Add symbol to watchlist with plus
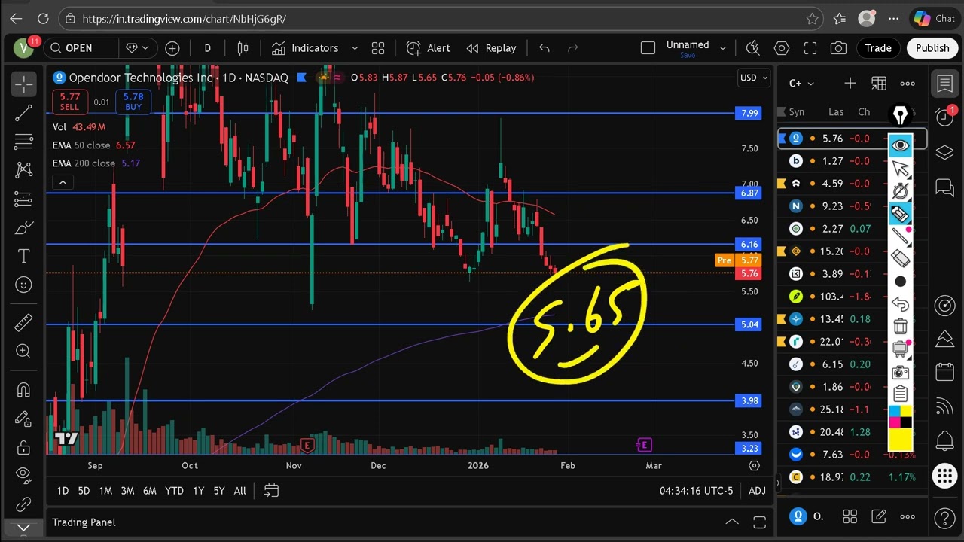The width and height of the screenshot is (964, 542). (850, 84)
